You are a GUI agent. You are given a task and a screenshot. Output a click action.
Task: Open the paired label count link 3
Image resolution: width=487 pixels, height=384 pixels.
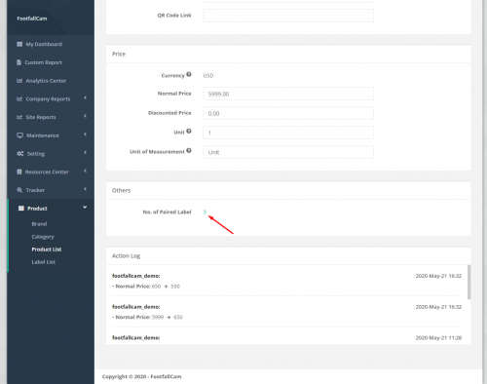[x=205, y=212]
